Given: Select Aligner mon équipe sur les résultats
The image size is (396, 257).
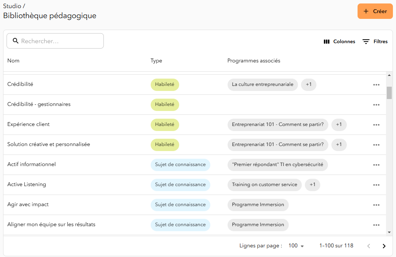Looking at the screenshot, I should (x=51, y=224).
